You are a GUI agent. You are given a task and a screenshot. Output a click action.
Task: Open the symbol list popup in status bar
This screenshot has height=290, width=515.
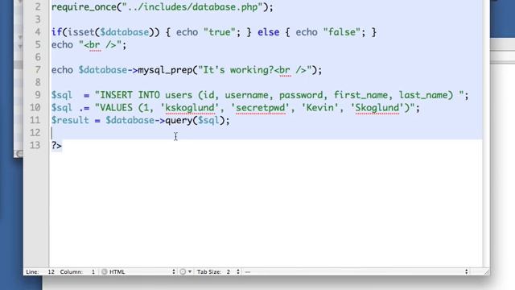click(356, 272)
